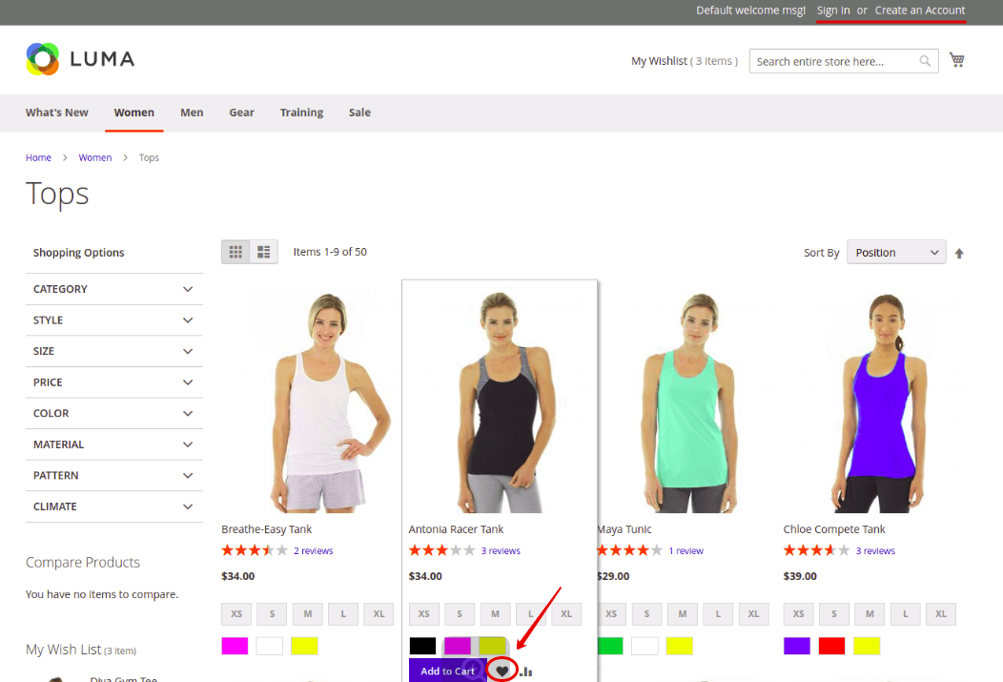
Task: Choose purple color for Chloe Compete Tank
Action: [797, 646]
